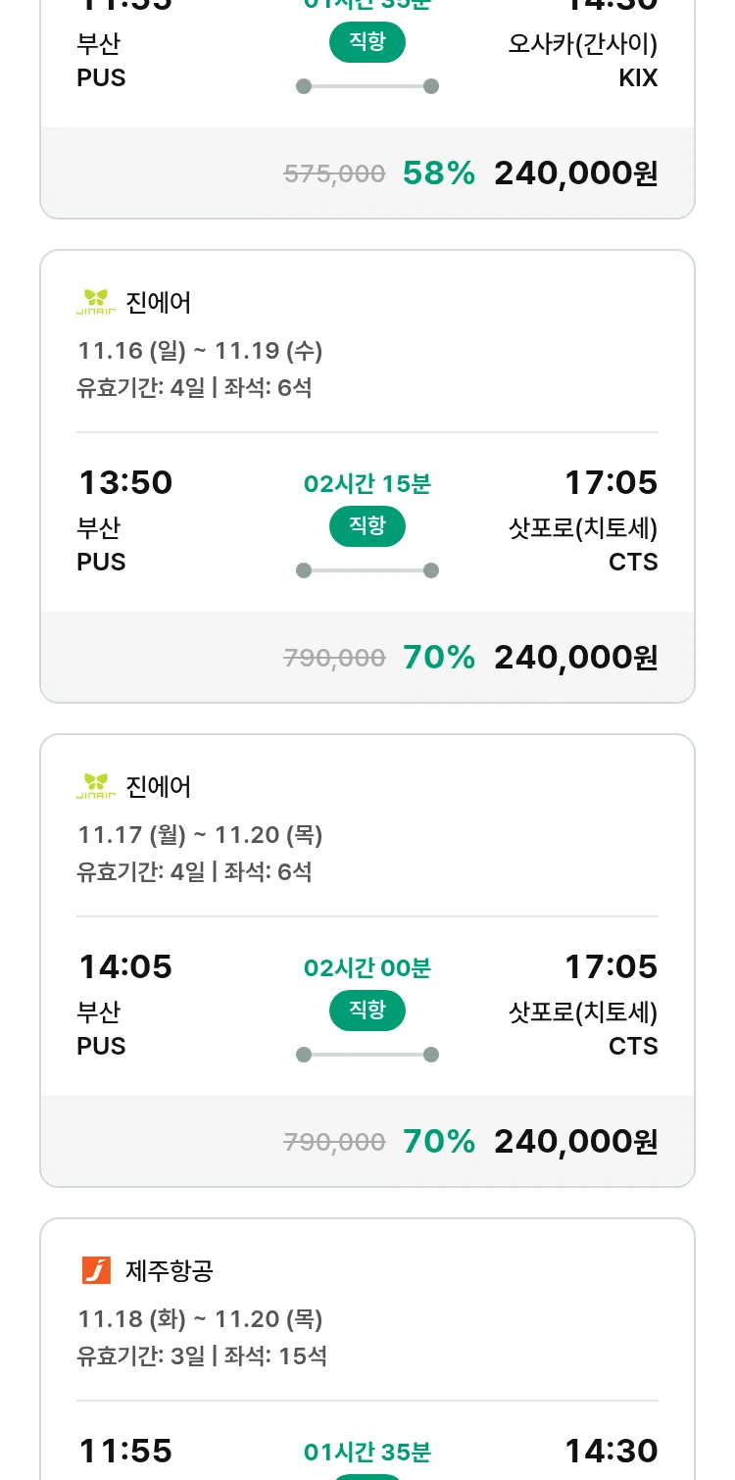Click the route line under the 02시간 00분 duration

(x=367, y=1055)
